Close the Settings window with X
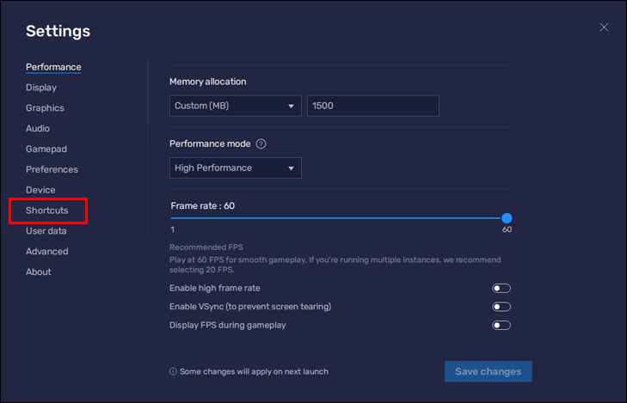 coord(604,27)
